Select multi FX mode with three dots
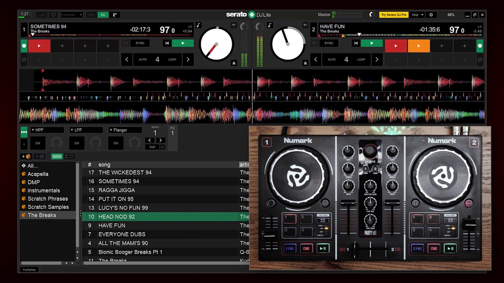This screenshot has width=504, height=283. 24,132
